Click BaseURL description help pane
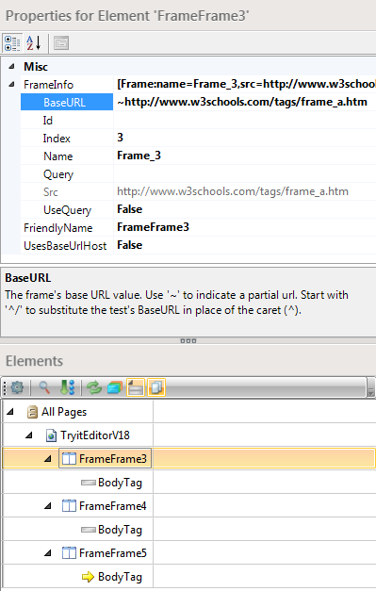Viewport: 376px width, 591px height. (x=188, y=303)
